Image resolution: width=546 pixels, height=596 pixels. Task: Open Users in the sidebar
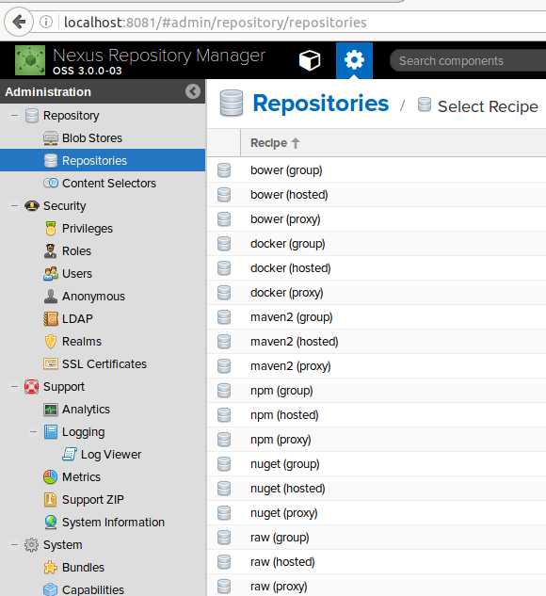tap(77, 274)
